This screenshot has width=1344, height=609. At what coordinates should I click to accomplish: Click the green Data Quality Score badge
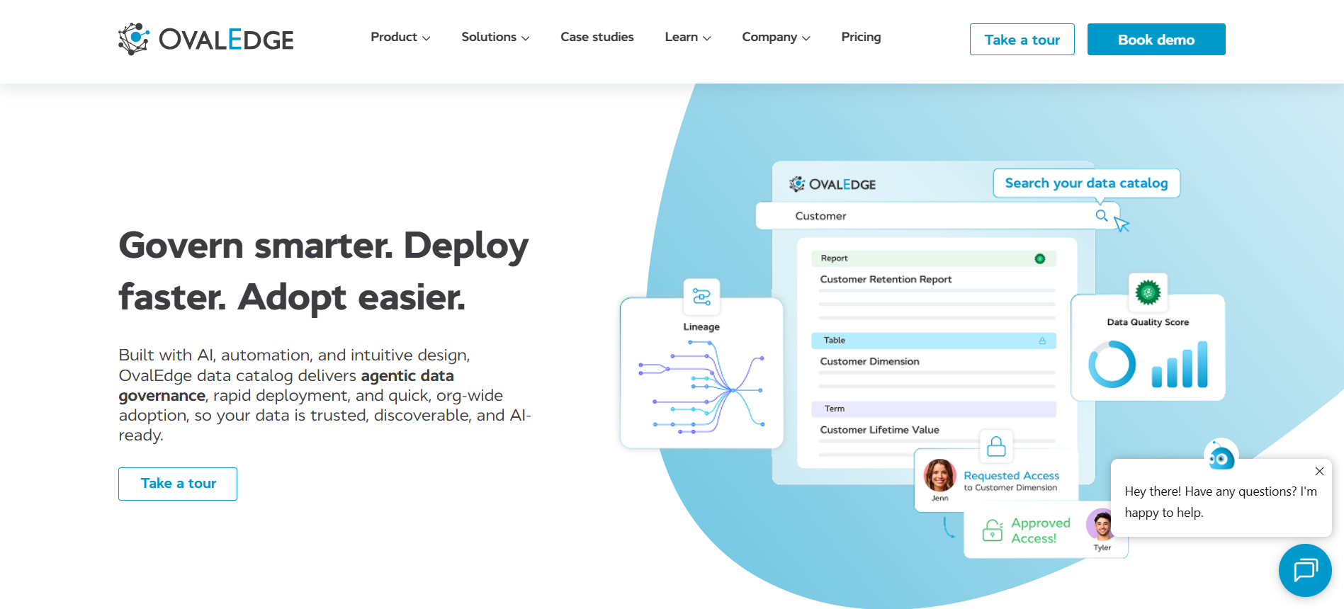tap(1148, 291)
